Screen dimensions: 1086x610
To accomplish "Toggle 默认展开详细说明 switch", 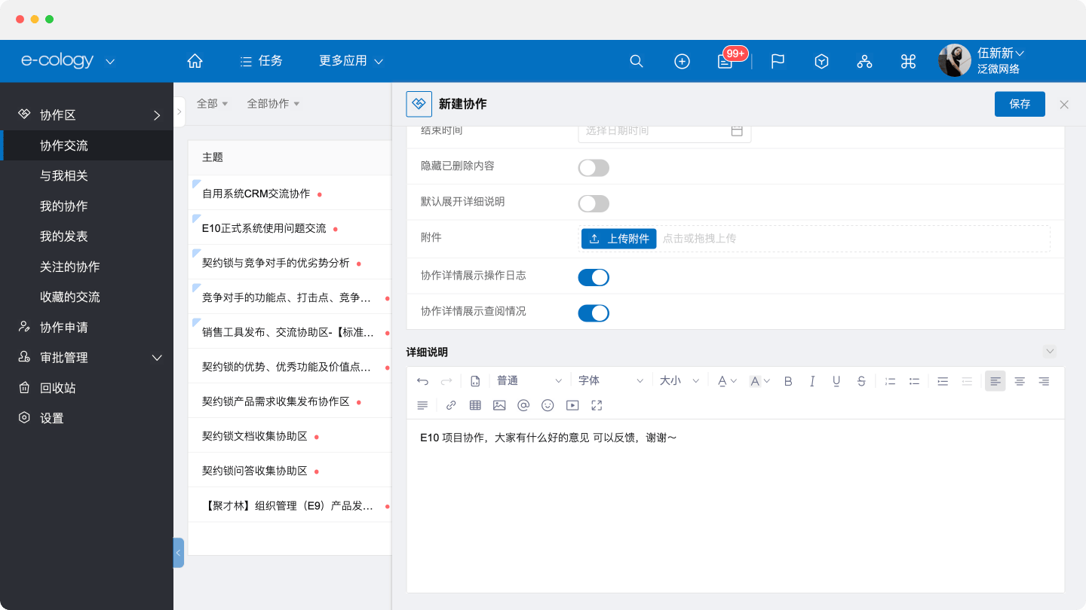I will (x=594, y=203).
